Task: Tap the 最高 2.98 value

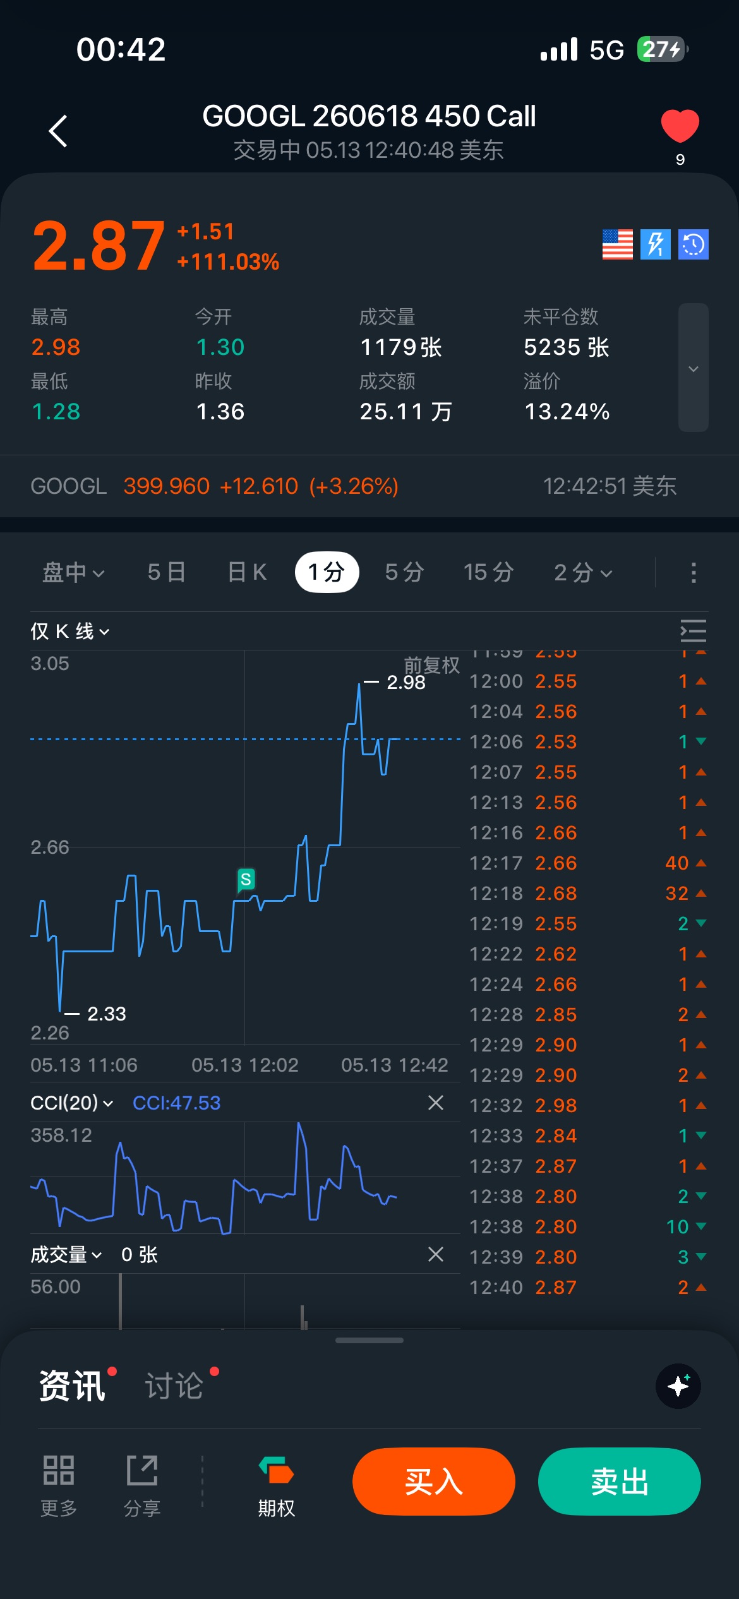Action: pos(56,347)
